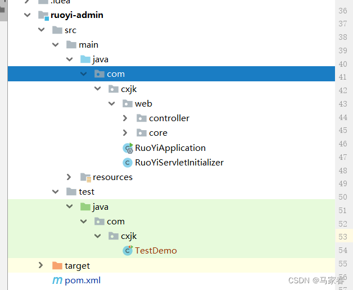Expand the target folder
Image resolution: width=353 pixels, height=290 pixels.
coord(40,265)
